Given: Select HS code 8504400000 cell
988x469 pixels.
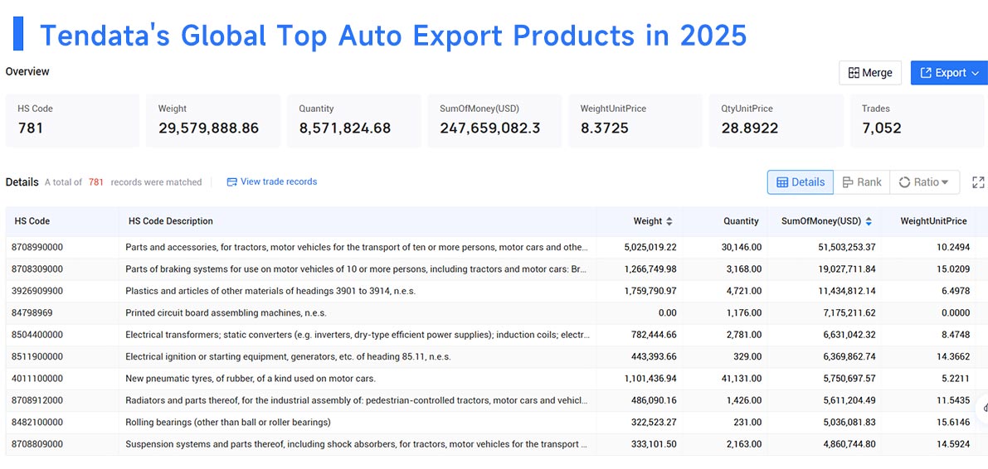Looking at the screenshot, I should [x=37, y=334].
